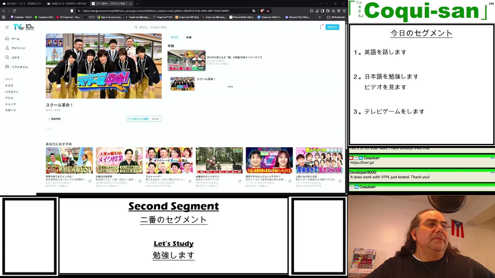Select the アニメ category
The height and width of the screenshot is (278, 495).
click(9, 98)
